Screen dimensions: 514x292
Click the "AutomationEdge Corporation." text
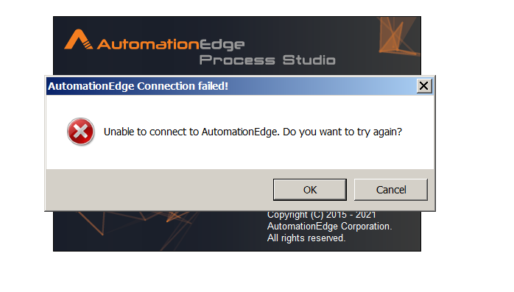click(x=329, y=227)
